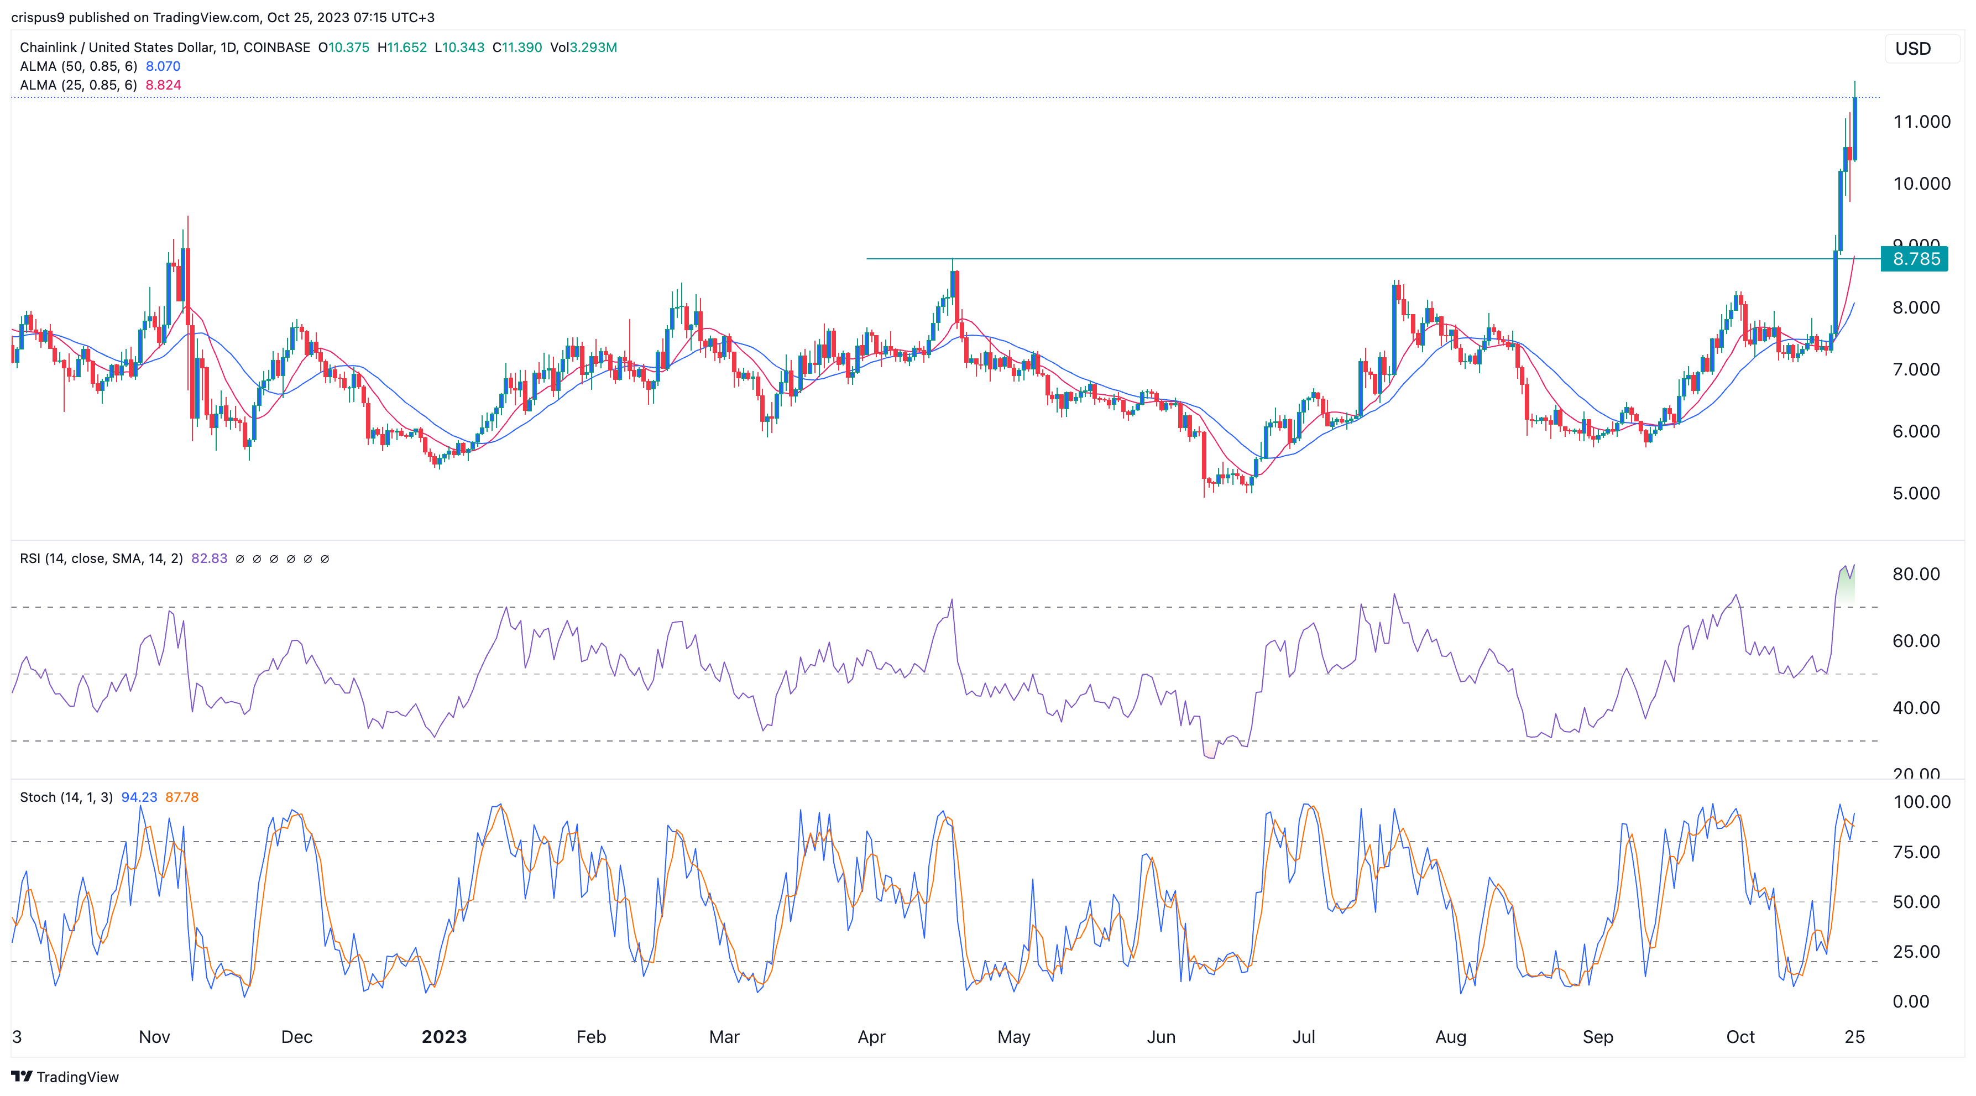The height and width of the screenshot is (1096, 1976).
Task: Click the crispus9 publisher name at the top
Action: (37, 17)
